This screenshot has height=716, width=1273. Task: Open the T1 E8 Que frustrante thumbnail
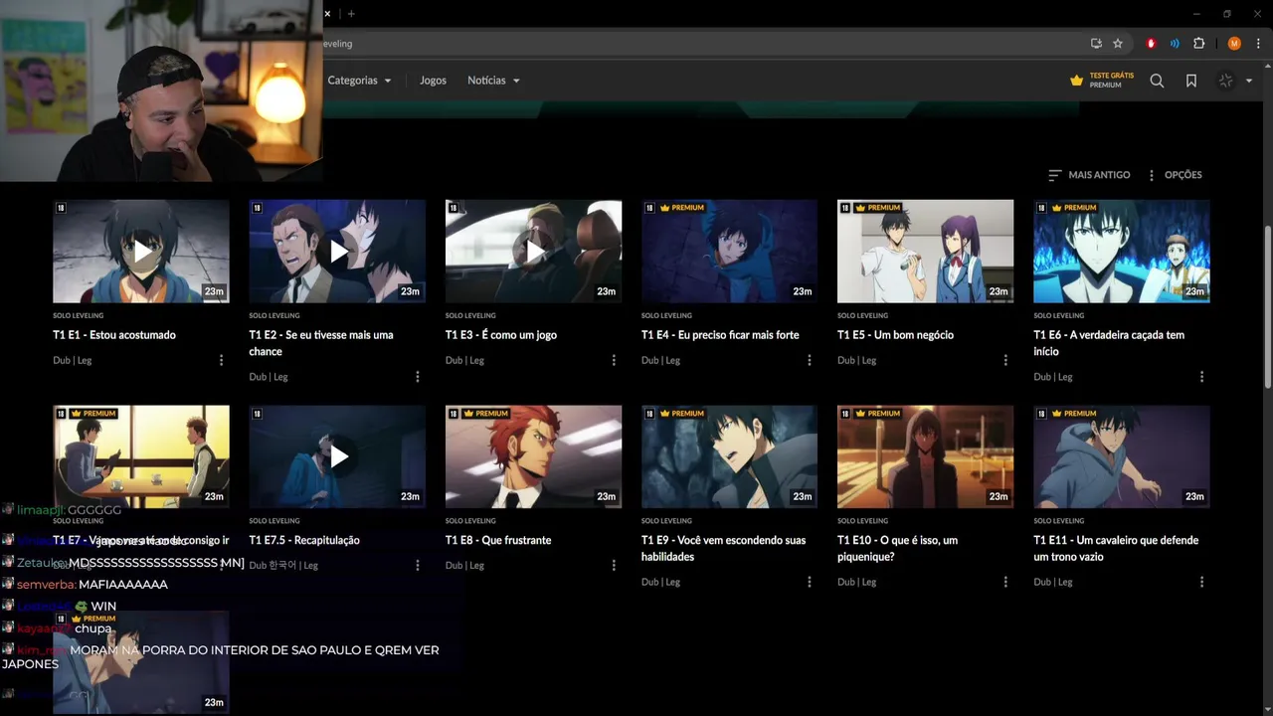pyautogui.click(x=534, y=456)
